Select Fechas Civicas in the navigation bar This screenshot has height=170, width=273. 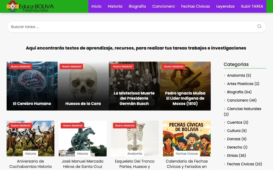(195, 6)
